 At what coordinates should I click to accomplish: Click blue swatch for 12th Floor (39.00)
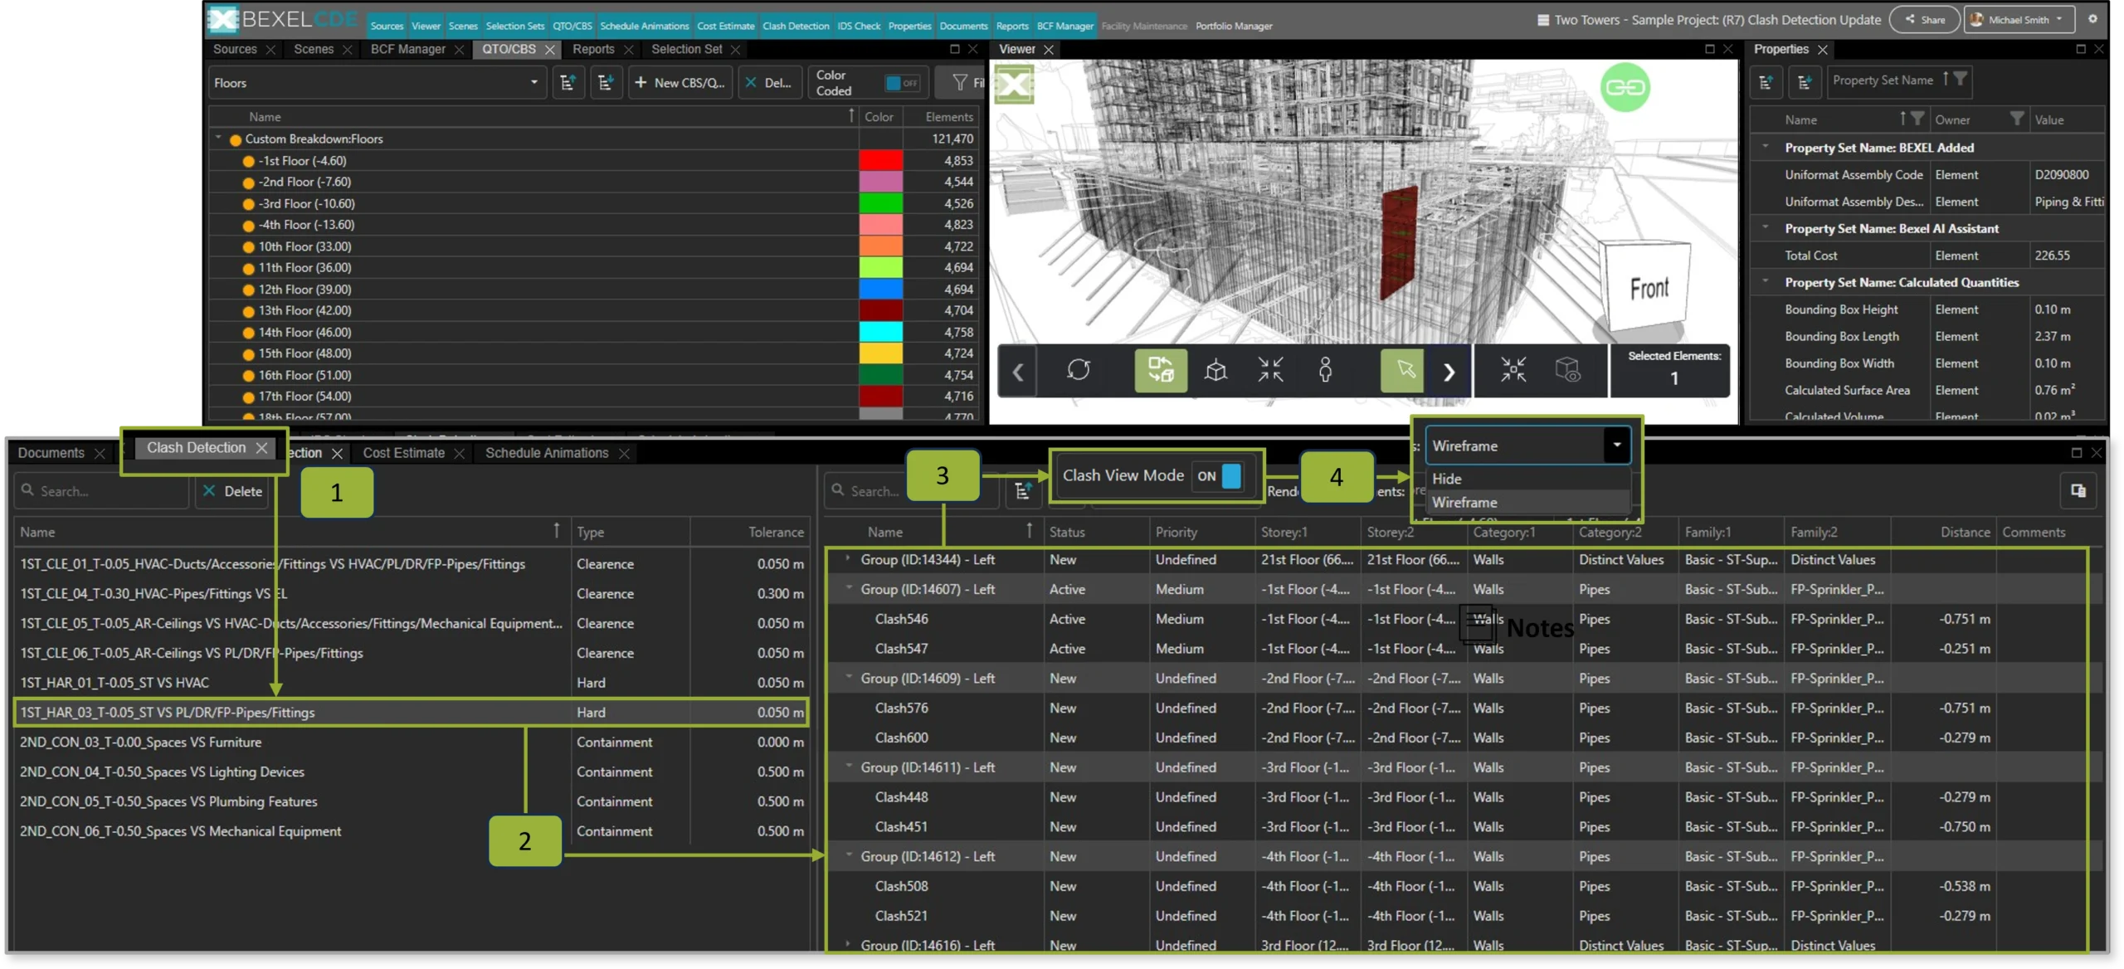[x=879, y=289]
